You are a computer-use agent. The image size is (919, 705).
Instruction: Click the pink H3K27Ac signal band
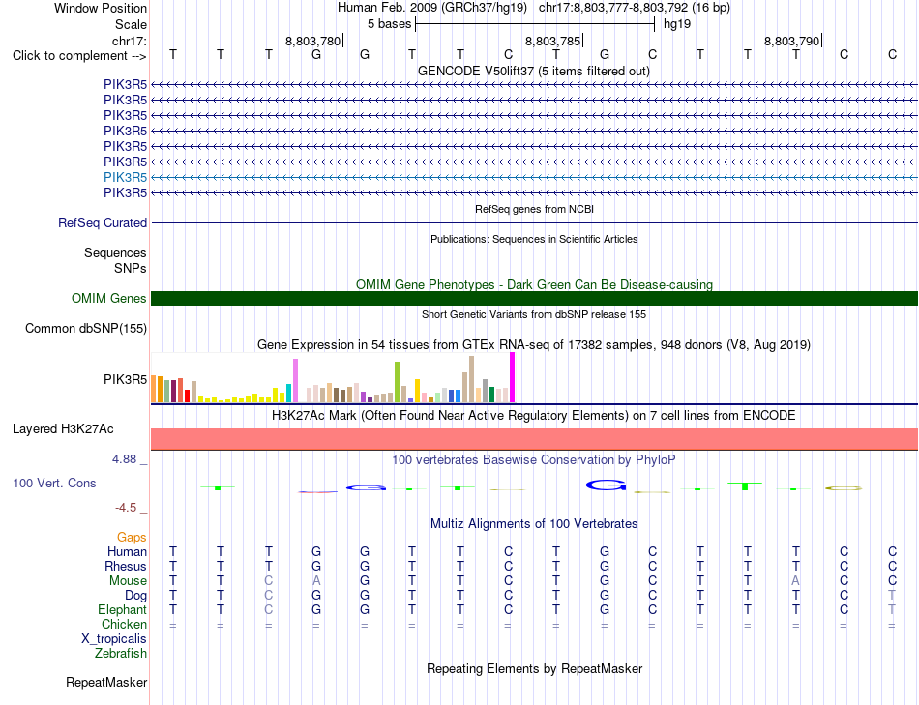point(534,439)
